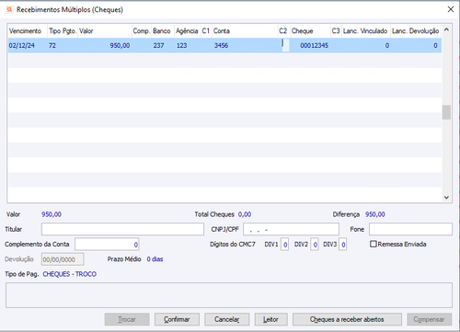Image resolution: width=460 pixels, height=332 pixels.
Task: Select the 02/12/24 due date cell
Action: tap(28, 45)
